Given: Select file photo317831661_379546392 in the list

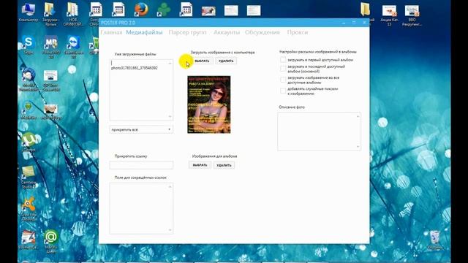Looking at the screenshot, I should click(x=135, y=68).
